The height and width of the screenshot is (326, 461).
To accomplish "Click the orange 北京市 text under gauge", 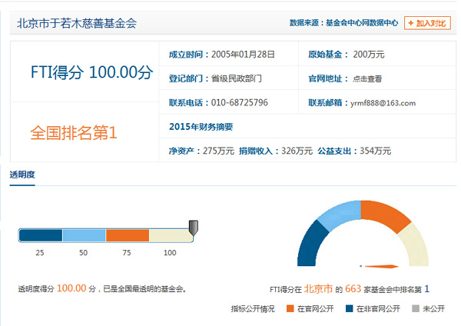I will point(318,289).
